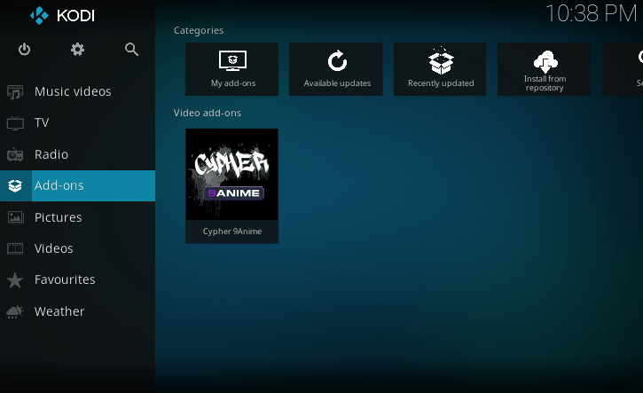
Task: Click the Music videos sidebar icon
Action: coord(15,91)
